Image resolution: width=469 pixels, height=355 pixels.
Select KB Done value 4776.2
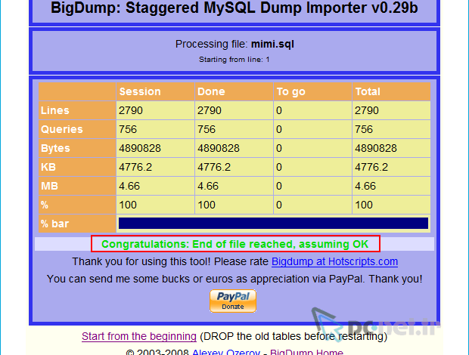214,167
